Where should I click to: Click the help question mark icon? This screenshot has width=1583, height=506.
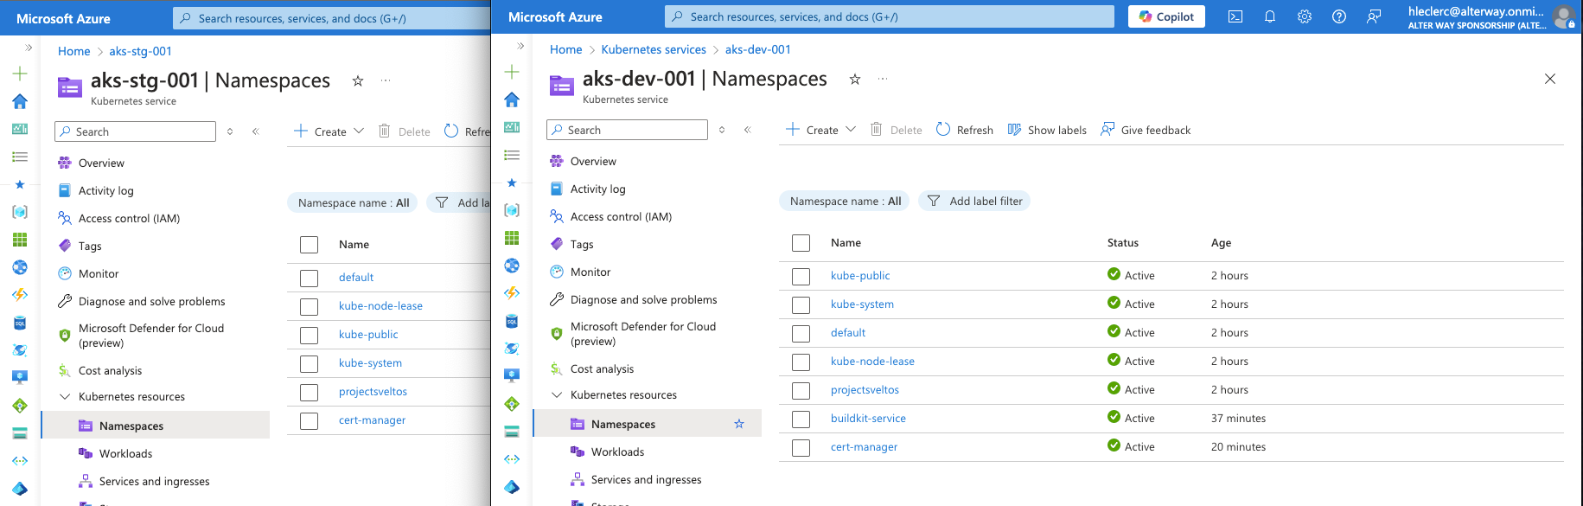pos(1339,16)
